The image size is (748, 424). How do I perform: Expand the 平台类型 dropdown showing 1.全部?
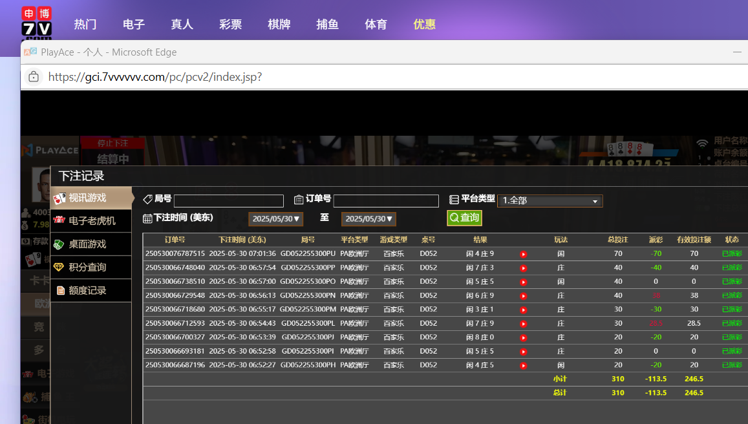(550, 201)
